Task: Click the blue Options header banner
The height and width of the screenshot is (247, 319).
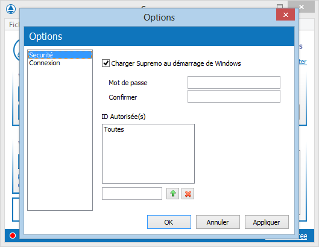Action: pos(159,36)
